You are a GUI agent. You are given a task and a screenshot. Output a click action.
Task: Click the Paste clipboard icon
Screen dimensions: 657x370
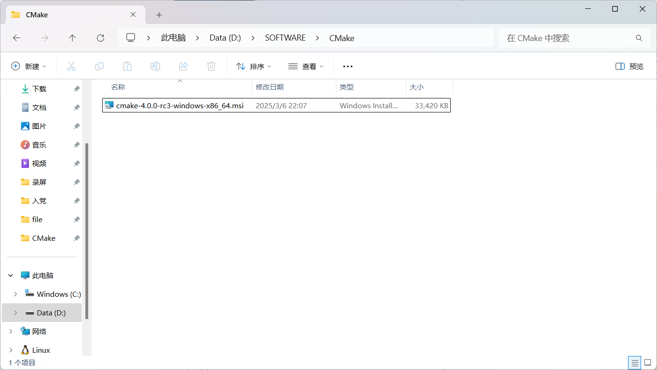point(127,66)
